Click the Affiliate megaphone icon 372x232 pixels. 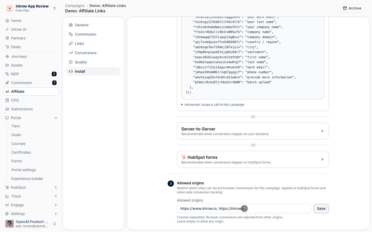point(7,92)
